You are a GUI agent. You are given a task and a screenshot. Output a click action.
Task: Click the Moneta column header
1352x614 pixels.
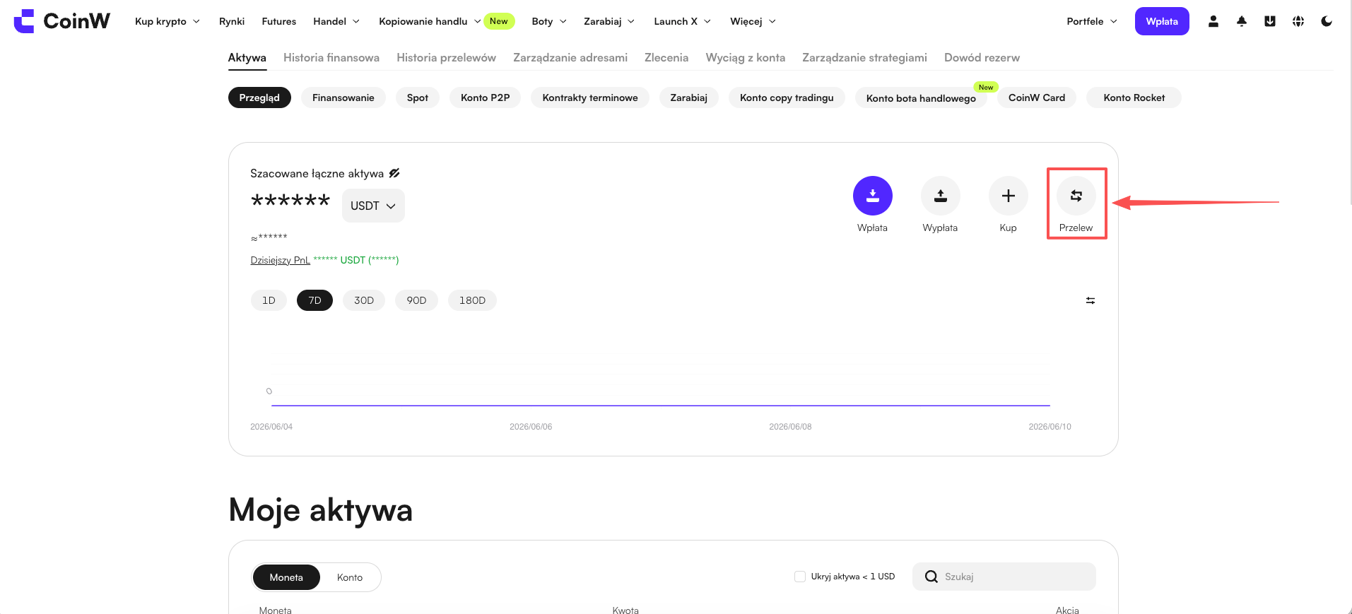tap(275, 610)
